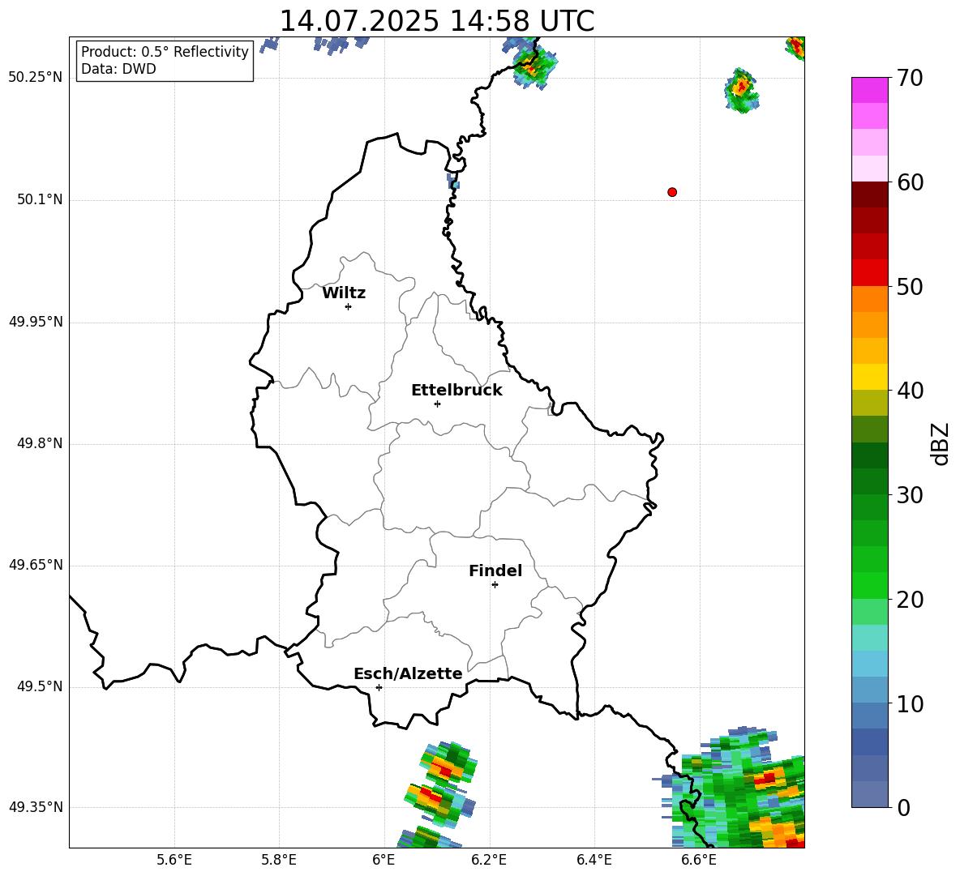The image size is (960, 876).
Task: Click the title '14.07.2025 14:58 UTC'
Action: pyautogui.click(x=436, y=21)
